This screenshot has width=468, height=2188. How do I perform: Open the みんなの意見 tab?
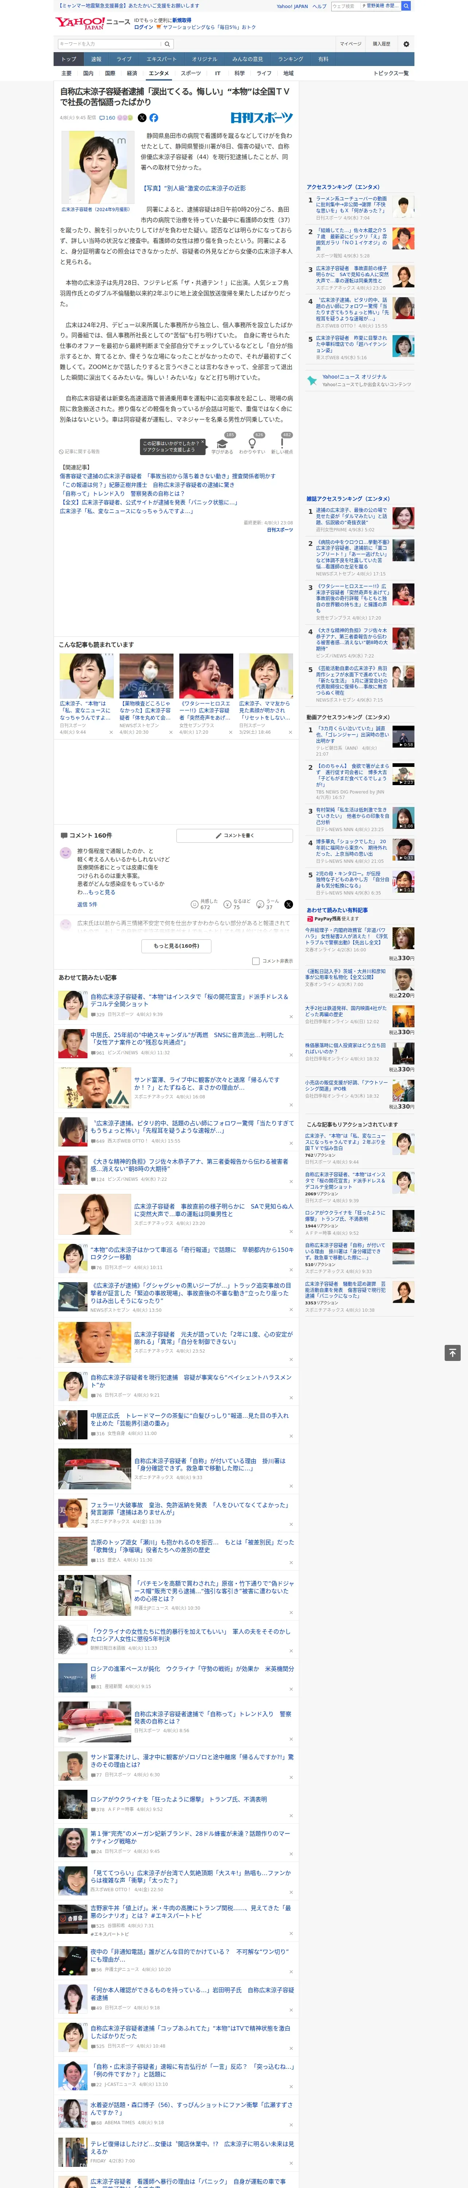[248, 59]
